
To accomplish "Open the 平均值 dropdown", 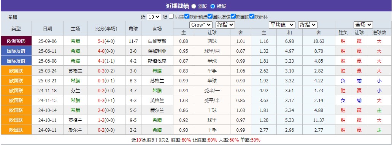I will 282,25.
